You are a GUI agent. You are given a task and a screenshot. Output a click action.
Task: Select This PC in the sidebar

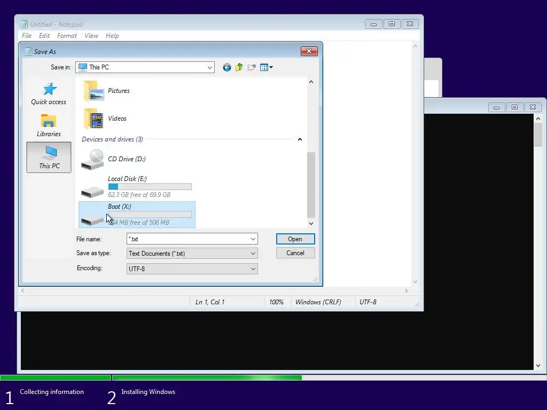pos(49,157)
